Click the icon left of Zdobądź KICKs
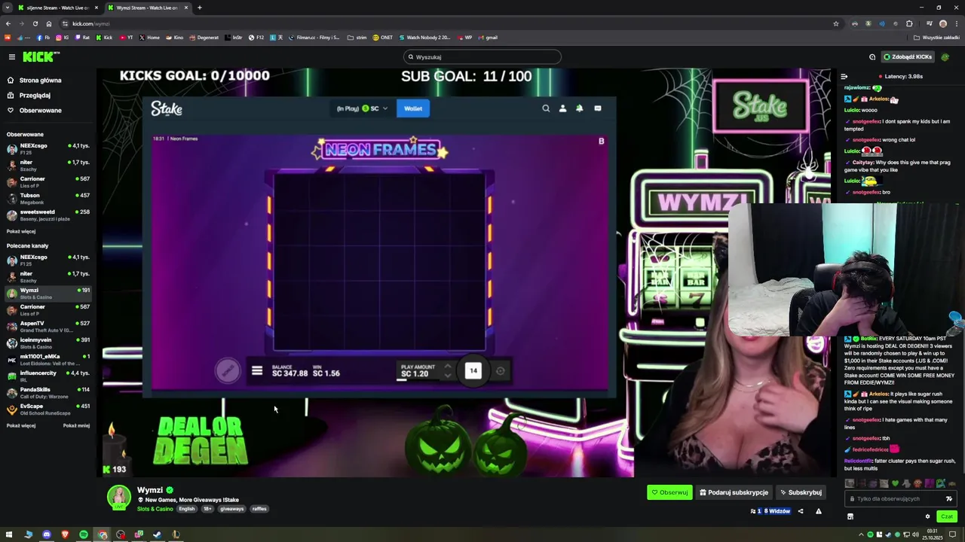Image resolution: width=965 pixels, height=542 pixels. (x=872, y=57)
